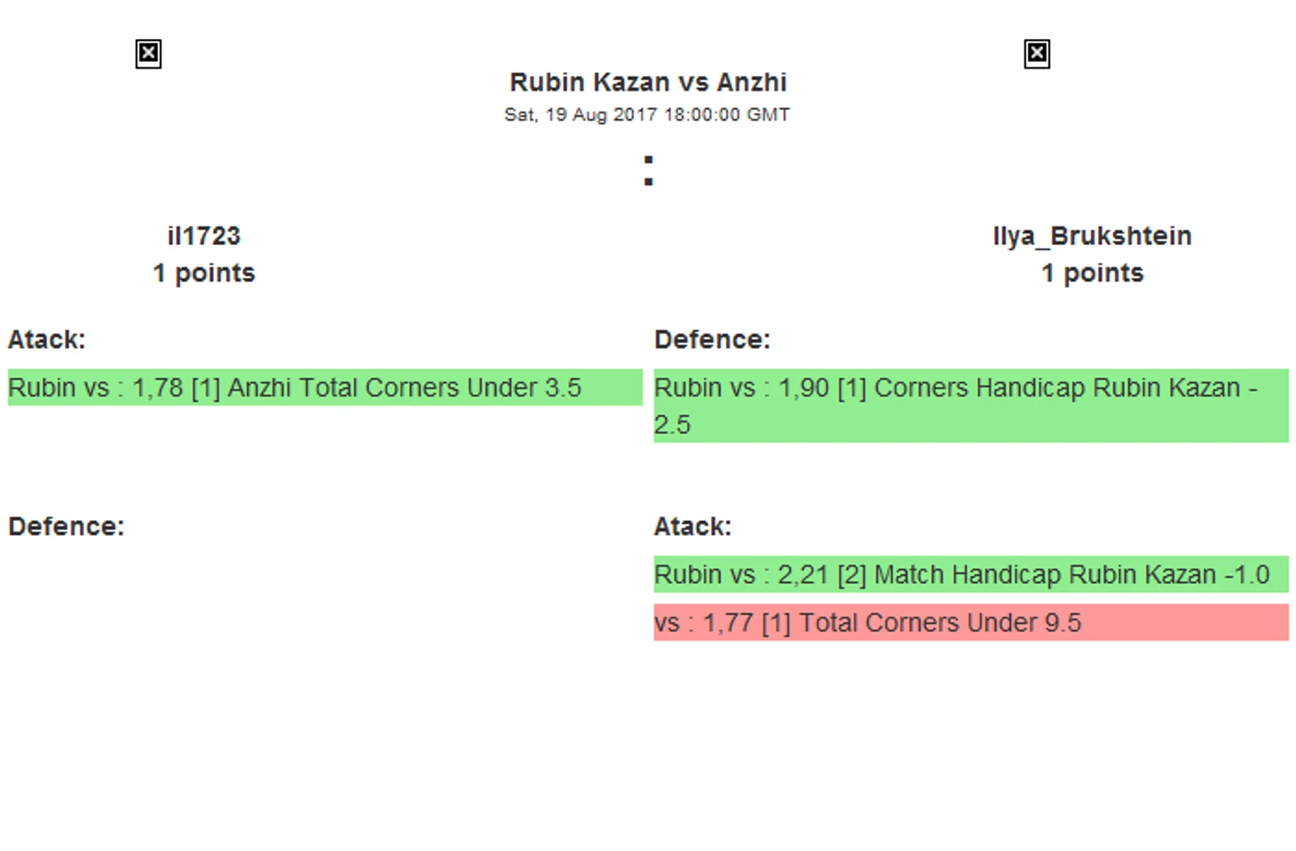
Task: Click the Atack heading under Ilya_Brukshtein
Action: [692, 526]
